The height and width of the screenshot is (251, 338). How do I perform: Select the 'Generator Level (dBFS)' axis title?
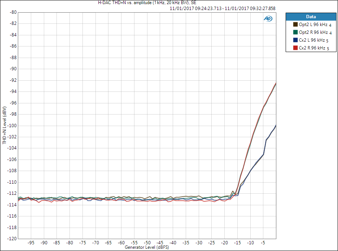(147, 247)
